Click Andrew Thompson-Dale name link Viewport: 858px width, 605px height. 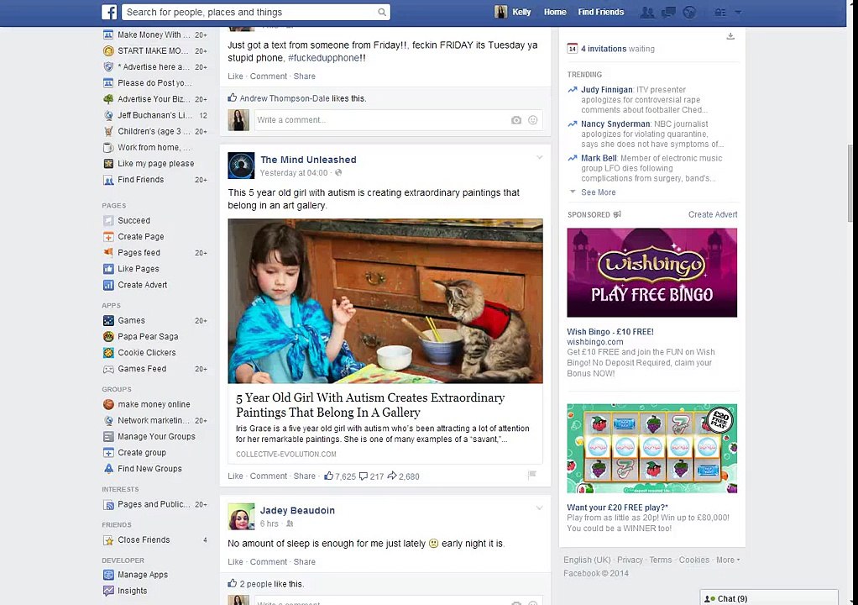tap(285, 98)
